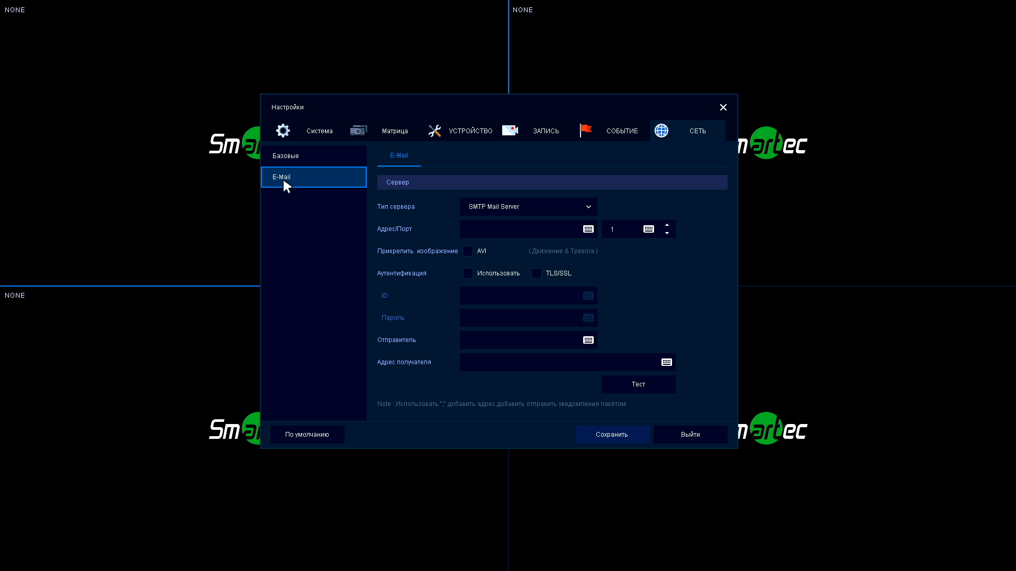Click the СЕТЬ globe icon

point(661,131)
